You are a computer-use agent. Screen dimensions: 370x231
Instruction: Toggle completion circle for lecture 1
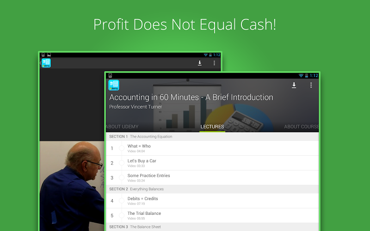[122, 148]
